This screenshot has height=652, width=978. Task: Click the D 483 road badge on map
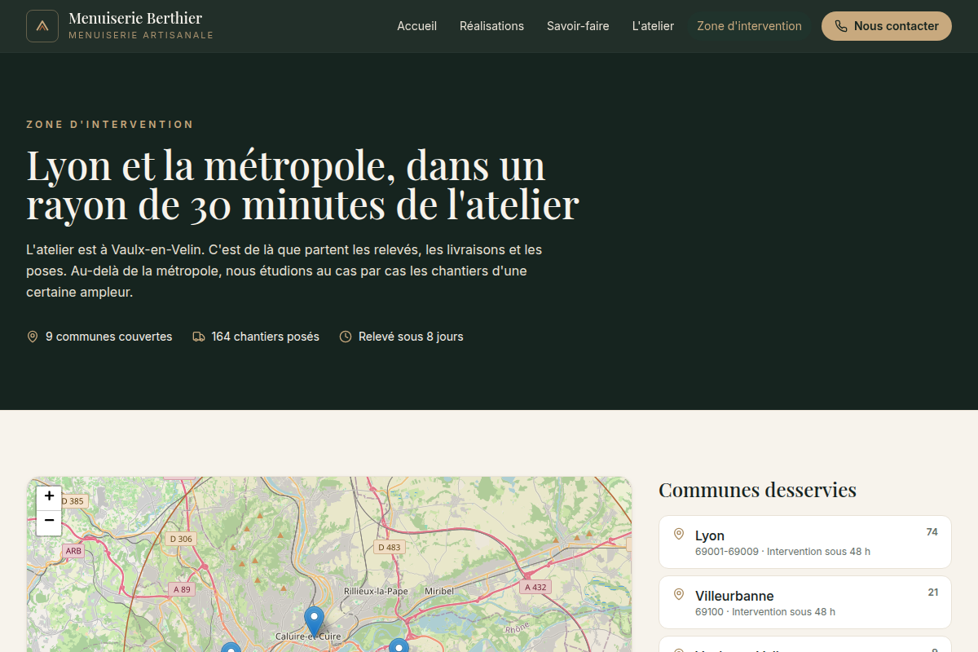click(x=390, y=547)
